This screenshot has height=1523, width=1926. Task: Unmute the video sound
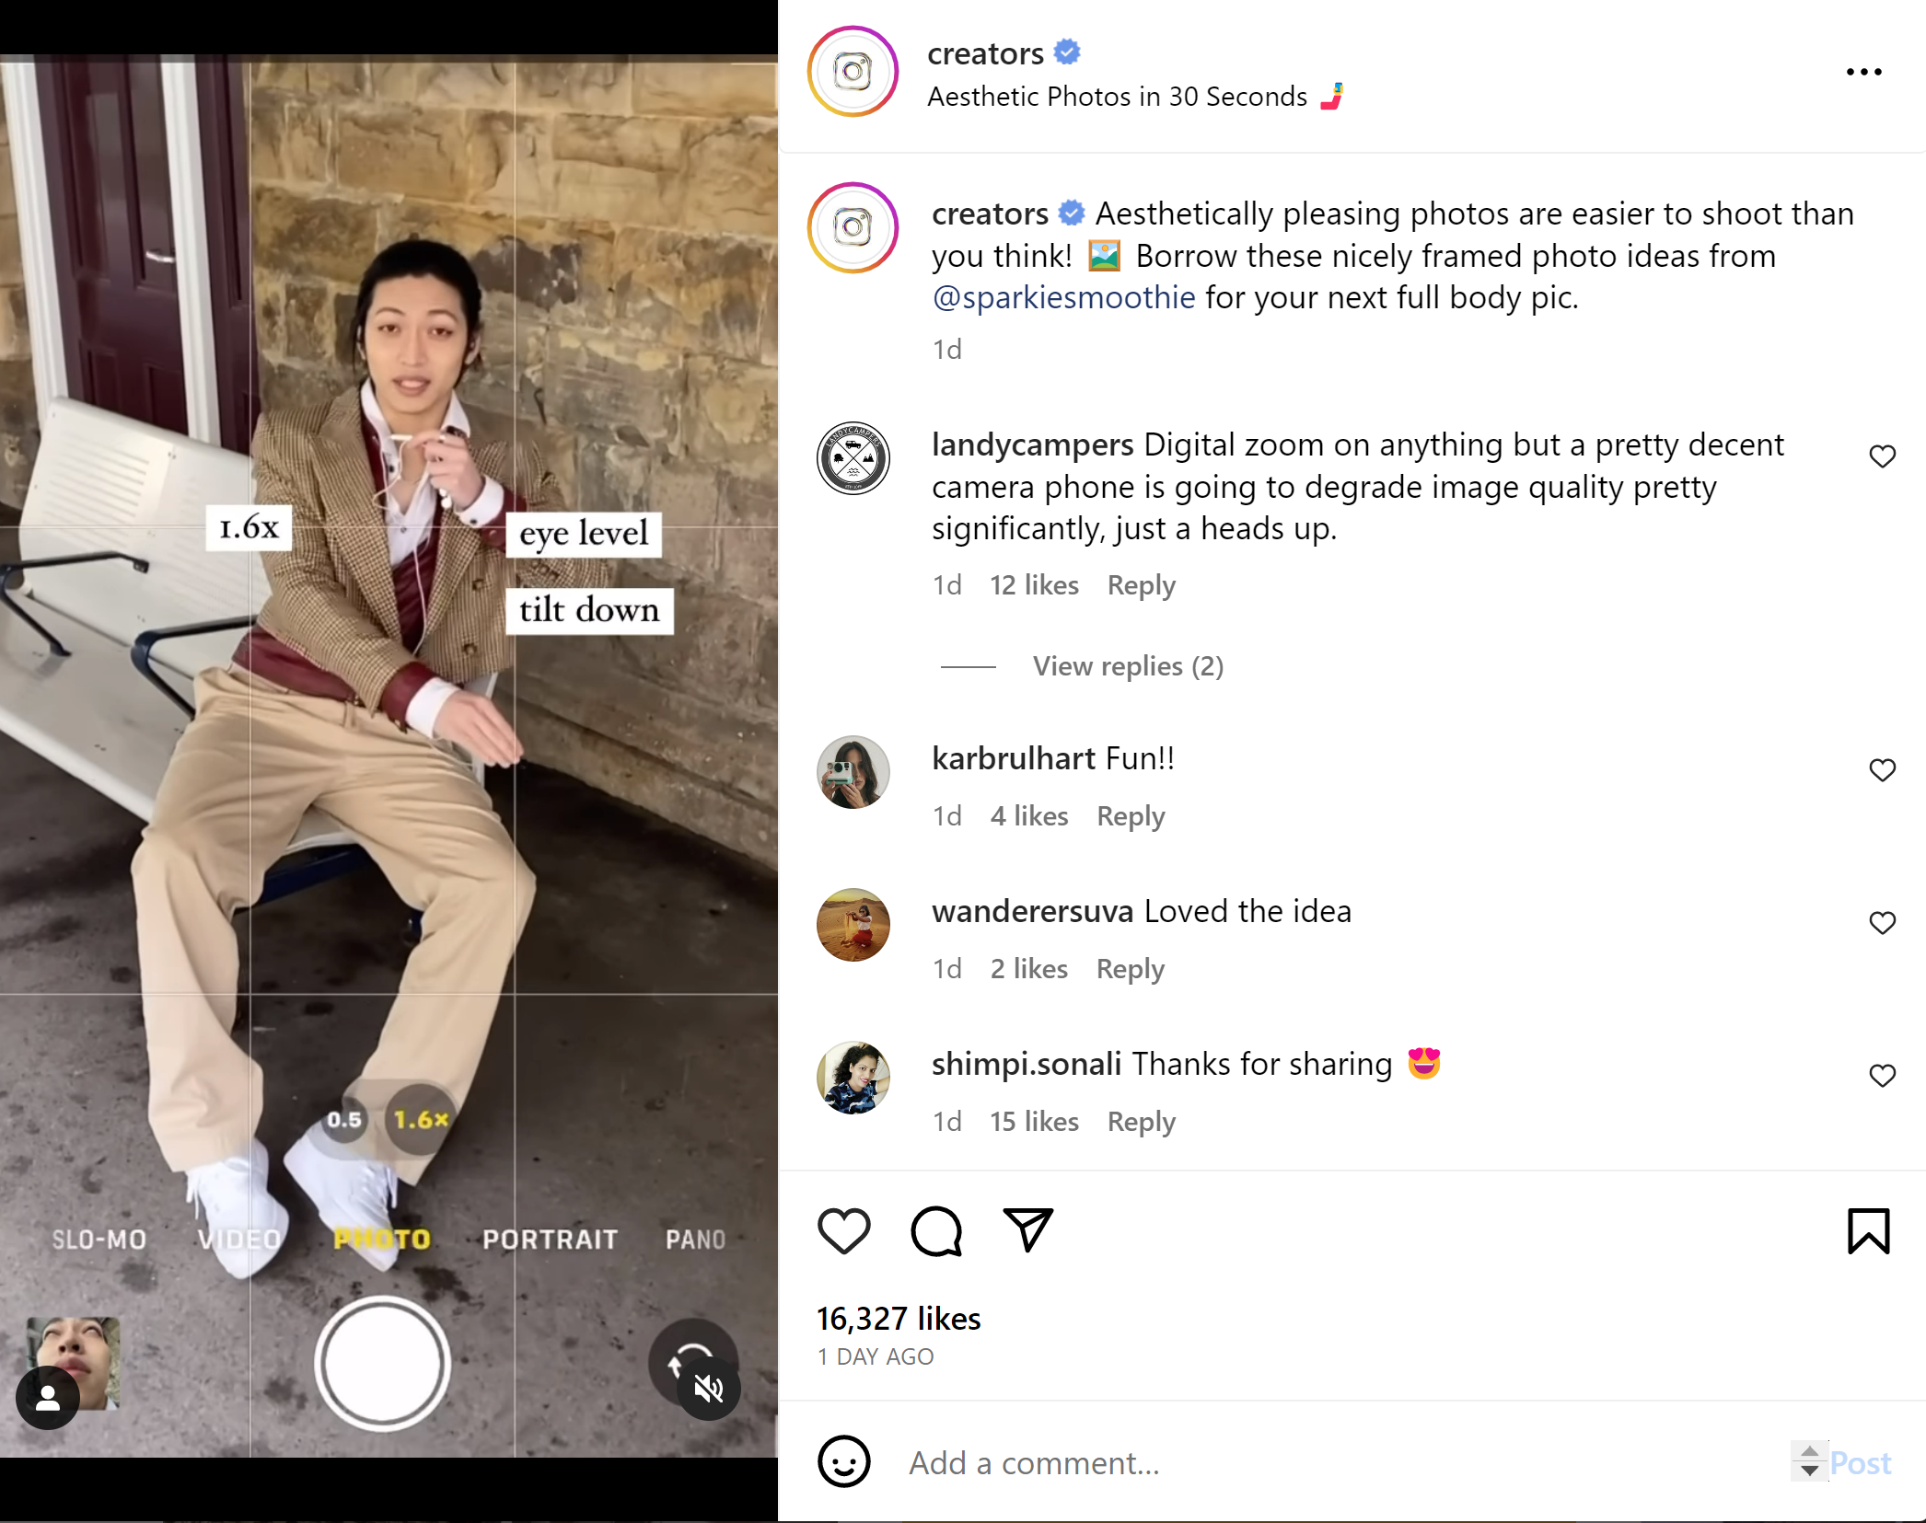708,1389
